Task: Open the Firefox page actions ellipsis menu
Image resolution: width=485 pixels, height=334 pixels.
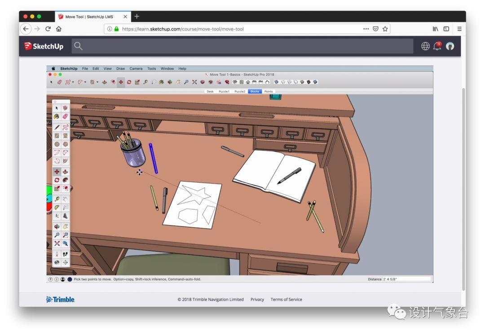Action: pyautogui.click(x=366, y=29)
